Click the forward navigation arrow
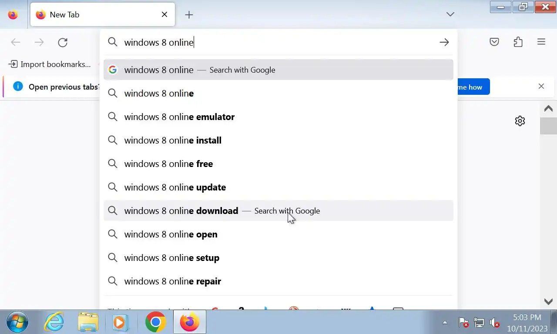The width and height of the screenshot is (557, 334). tap(39, 42)
